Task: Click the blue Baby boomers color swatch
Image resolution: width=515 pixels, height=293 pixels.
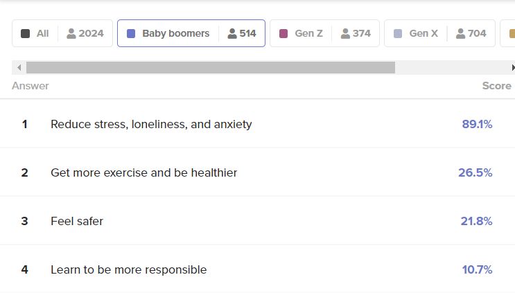Action: 131,33
